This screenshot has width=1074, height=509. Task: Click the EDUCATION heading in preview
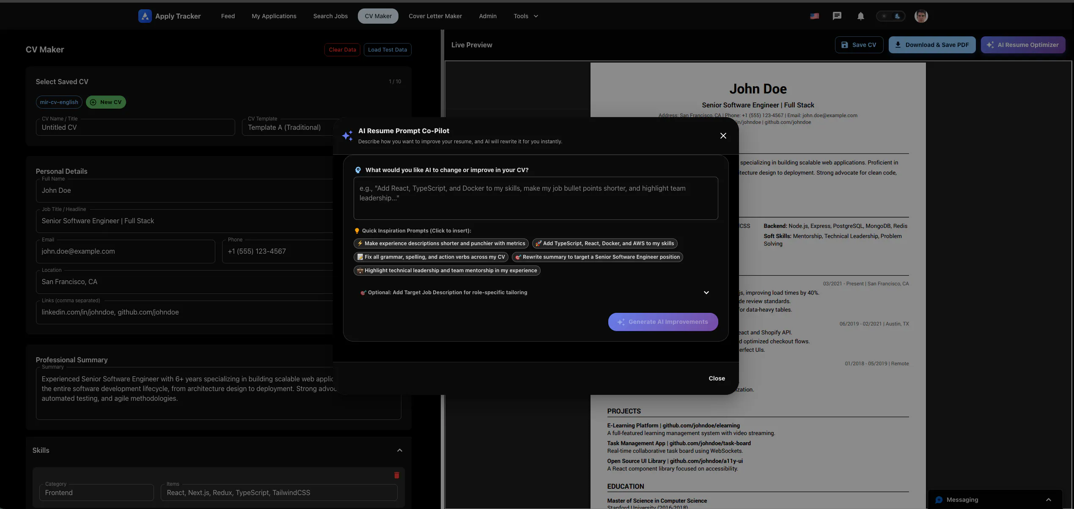pyautogui.click(x=626, y=487)
